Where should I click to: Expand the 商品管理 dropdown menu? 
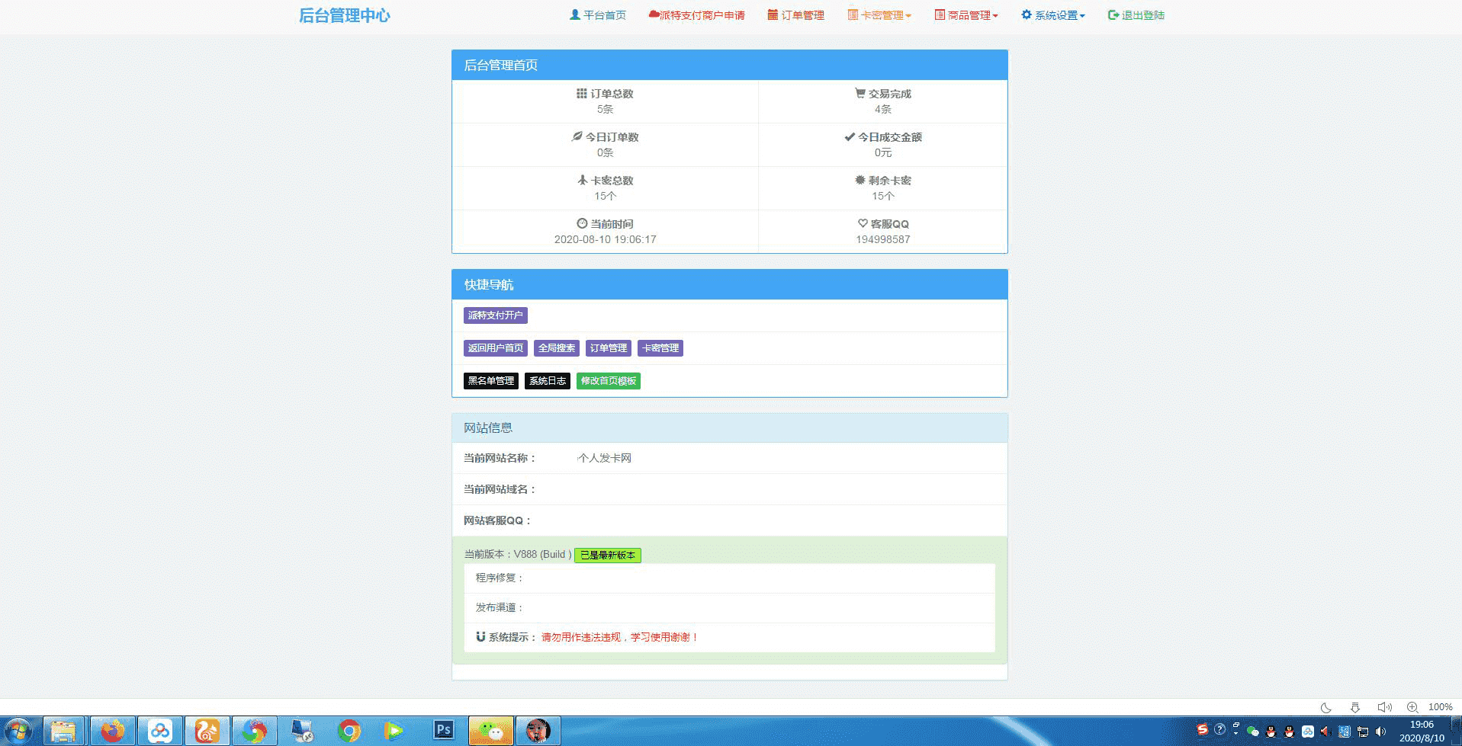click(966, 15)
